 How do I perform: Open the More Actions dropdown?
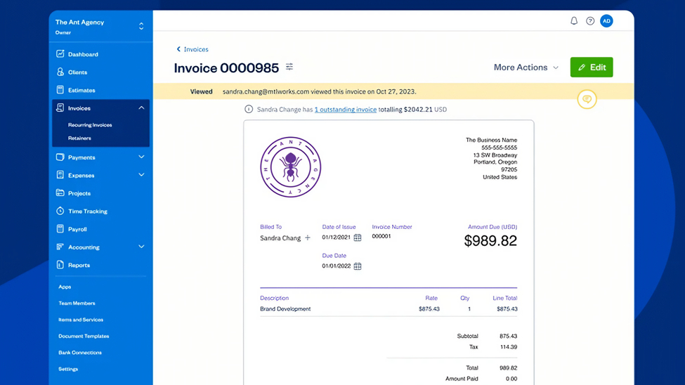coord(526,67)
